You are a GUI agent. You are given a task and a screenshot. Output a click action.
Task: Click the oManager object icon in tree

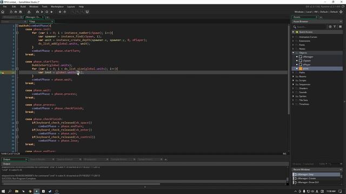[301, 57]
